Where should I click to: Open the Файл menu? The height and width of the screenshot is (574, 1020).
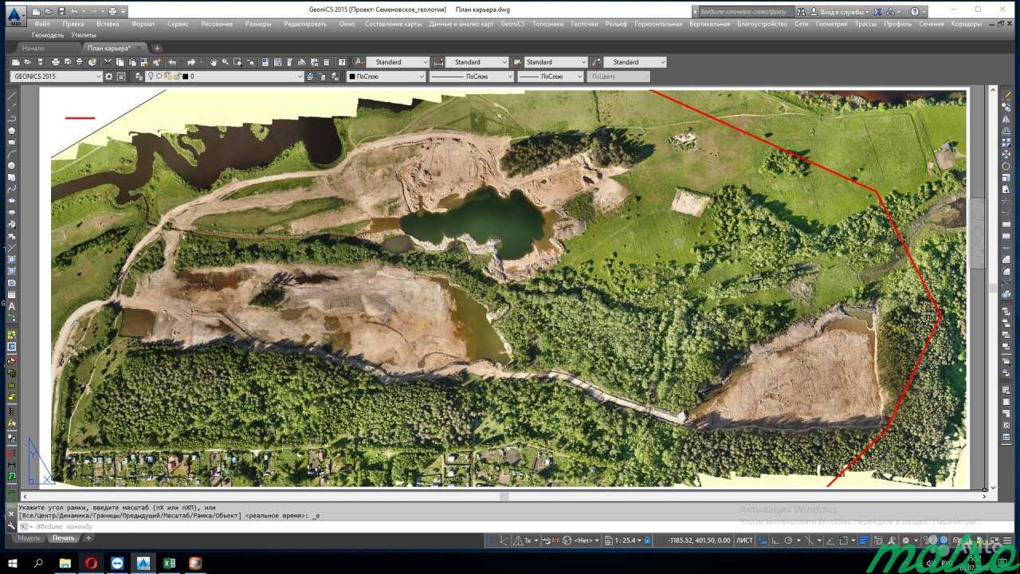(42, 24)
